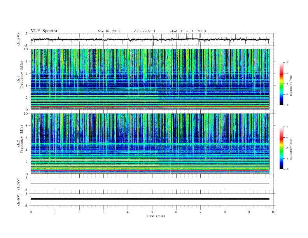Click the '-7' value on ch.2 colorbar
The width and height of the screenshot is (308, 238).
click(x=287, y=169)
